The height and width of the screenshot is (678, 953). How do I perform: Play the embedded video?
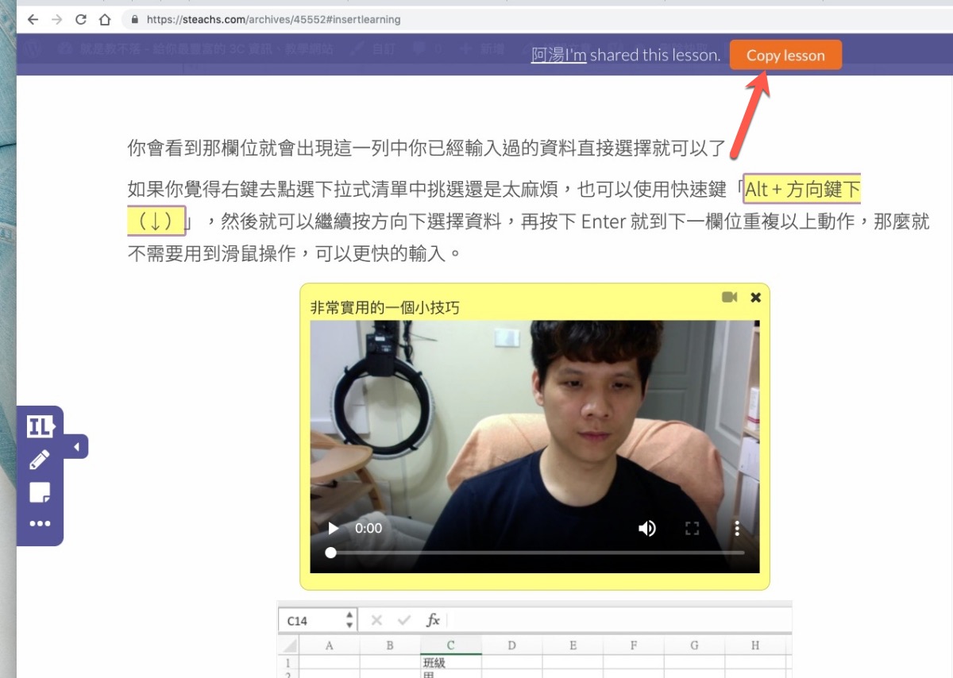[334, 528]
